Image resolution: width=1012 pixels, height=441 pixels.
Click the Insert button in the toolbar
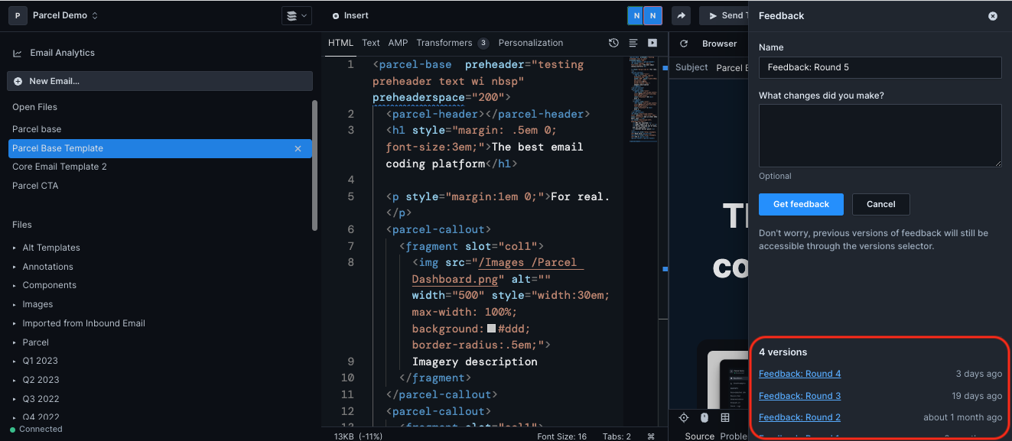tap(350, 15)
